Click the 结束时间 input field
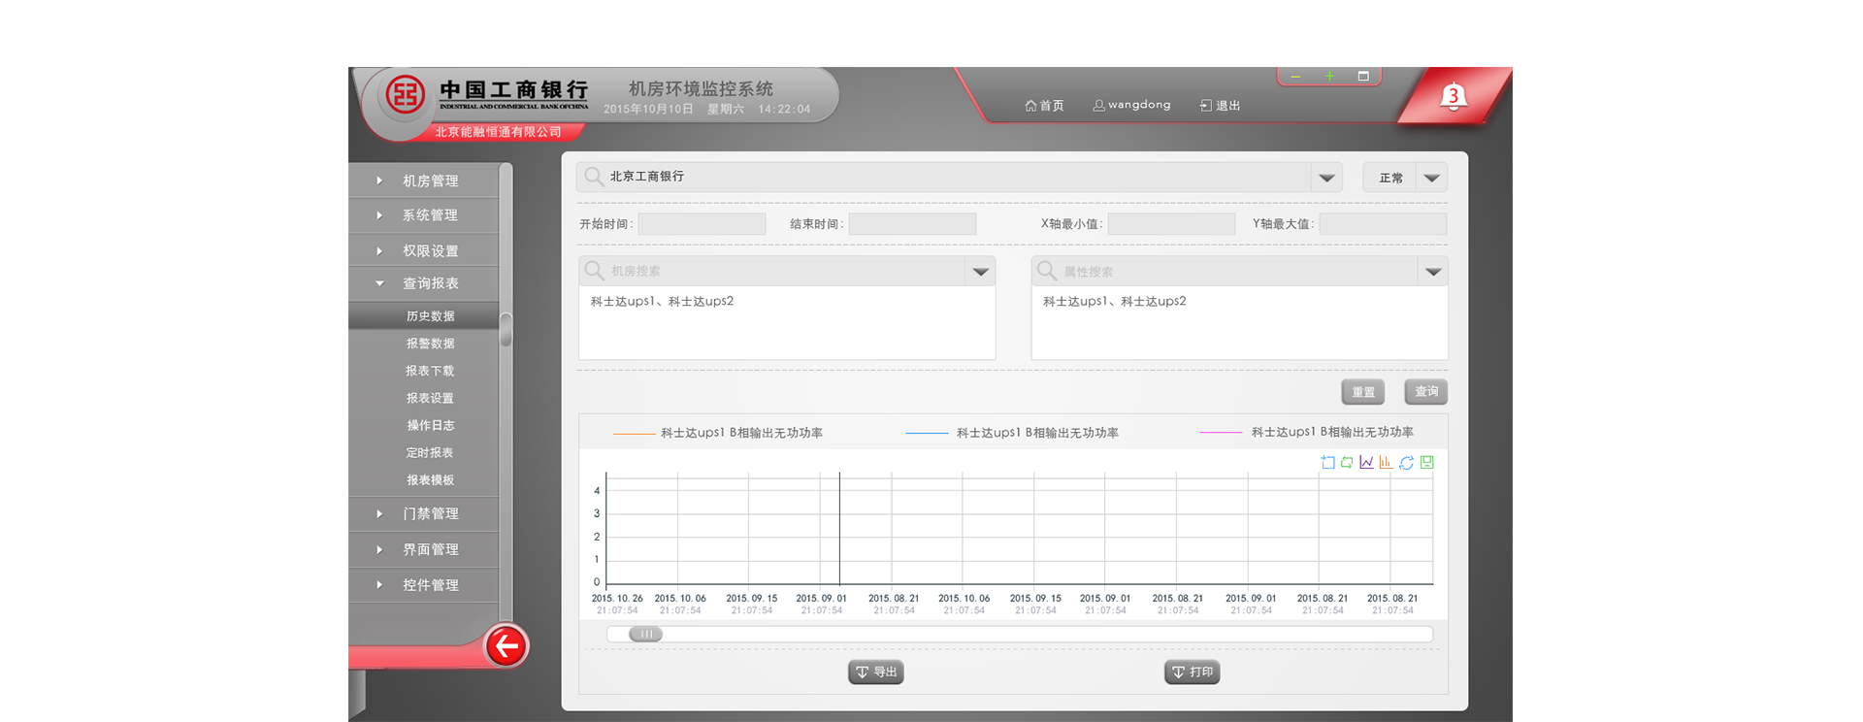Viewport: 1863px width, 722px height. click(912, 224)
